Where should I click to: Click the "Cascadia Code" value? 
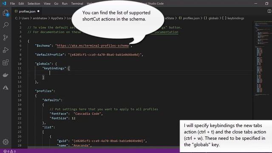point(87,113)
